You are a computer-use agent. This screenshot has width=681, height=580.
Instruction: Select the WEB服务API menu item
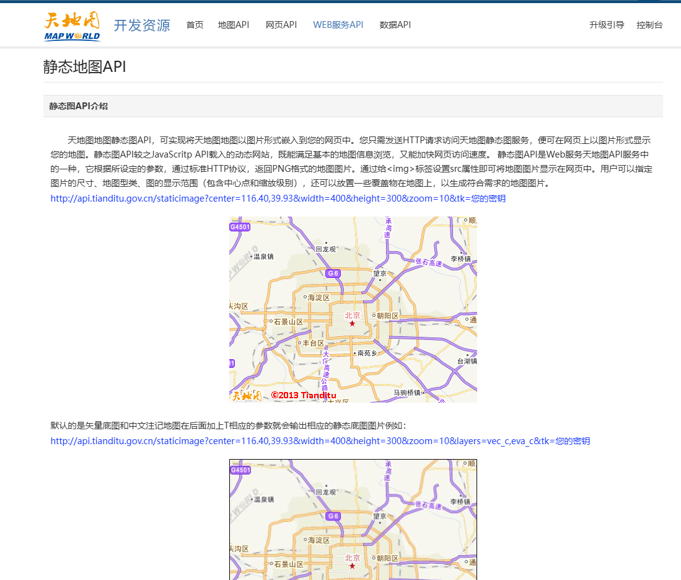338,25
